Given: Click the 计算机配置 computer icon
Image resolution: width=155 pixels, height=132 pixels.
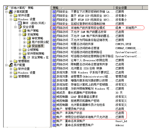Looking at the screenshot, I should (x=11, y=12).
